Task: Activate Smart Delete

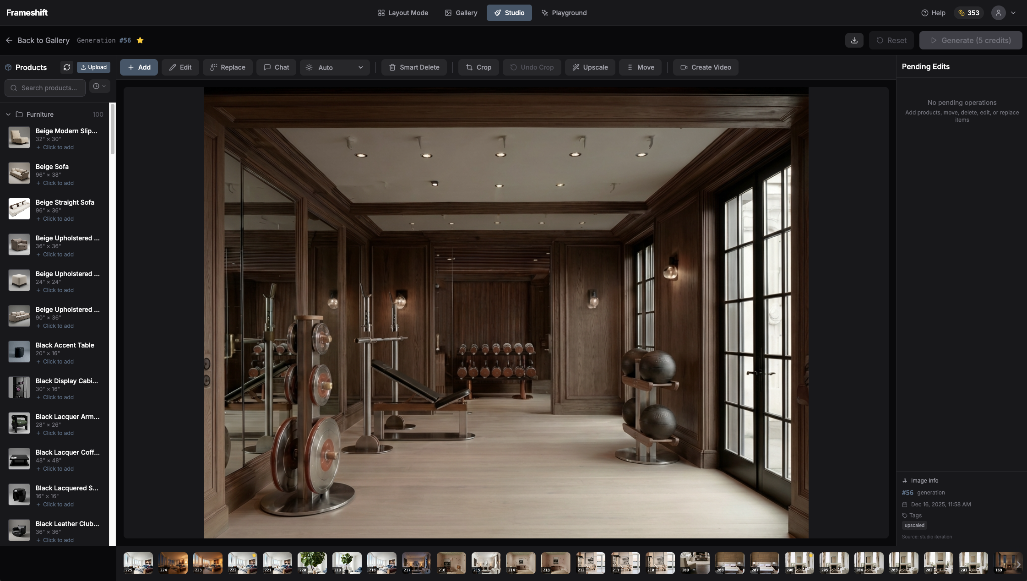Action: [x=413, y=67]
